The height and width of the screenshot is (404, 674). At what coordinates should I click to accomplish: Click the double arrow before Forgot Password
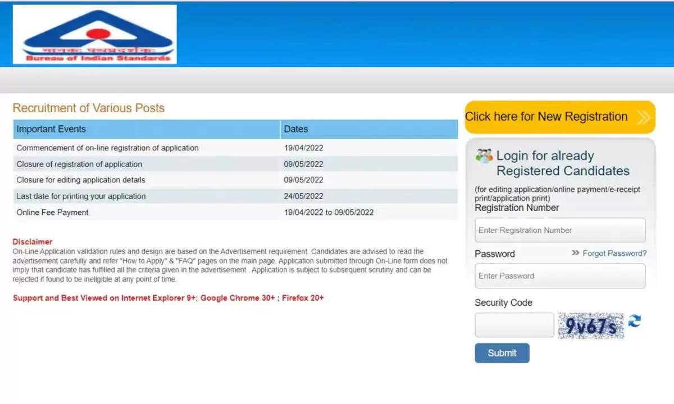(575, 253)
